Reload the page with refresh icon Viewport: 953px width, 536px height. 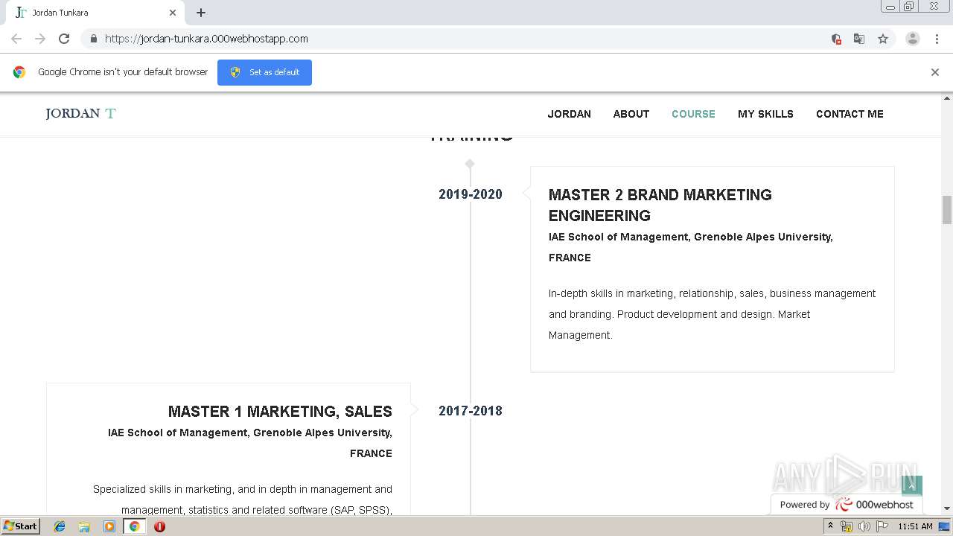64,39
